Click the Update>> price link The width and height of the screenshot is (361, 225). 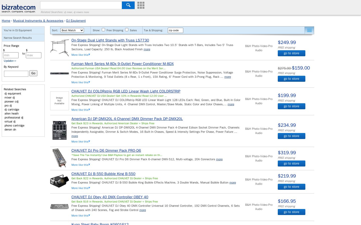pyautogui.click(x=10, y=61)
